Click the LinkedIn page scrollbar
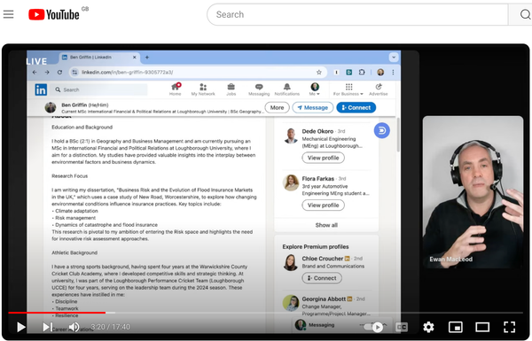The width and height of the screenshot is (532, 341). (x=398, y=136)
